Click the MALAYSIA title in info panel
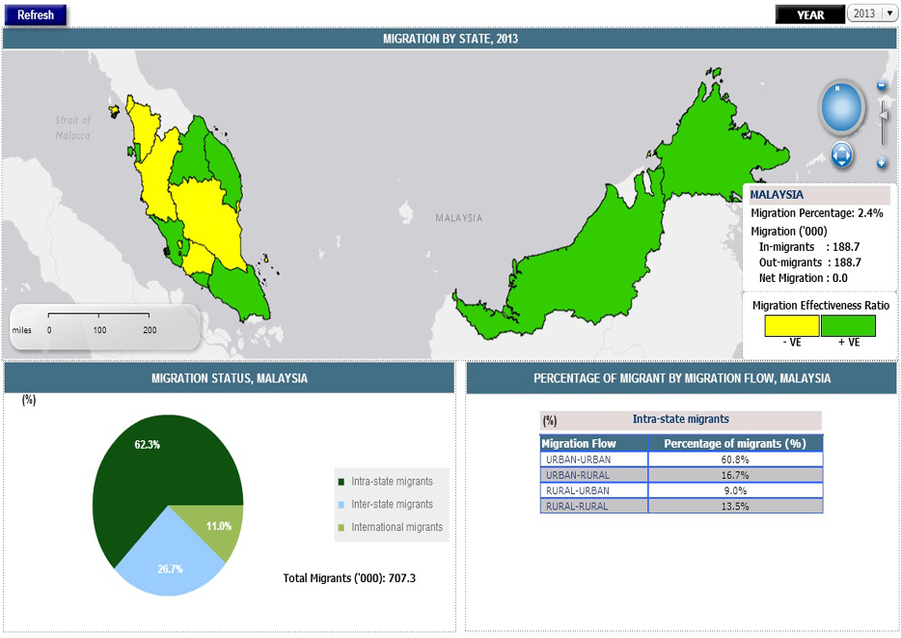Image resolution: width=901 pixels, height=638 pixels. 777,195
